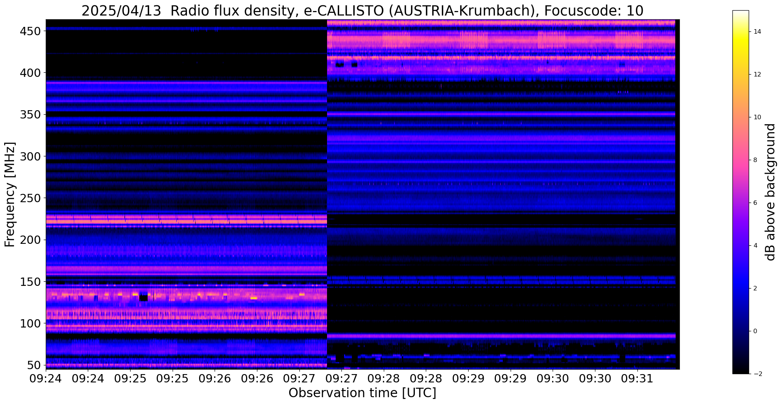Click the plot title mentioning e-CALLISTO AUSTRIA-Krumbach
This screenshot has height=404, width=782.
click(362, 11)
